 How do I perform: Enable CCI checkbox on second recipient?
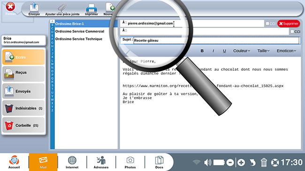click(x=292, y=31)
